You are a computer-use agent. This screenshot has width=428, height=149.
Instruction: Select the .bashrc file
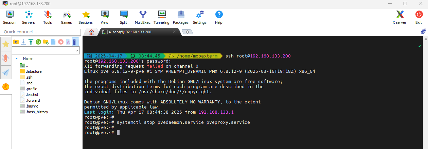33,106
